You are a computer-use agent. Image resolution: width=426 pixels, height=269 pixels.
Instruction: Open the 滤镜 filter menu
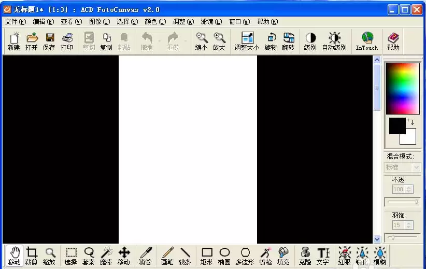click(211, 21)
